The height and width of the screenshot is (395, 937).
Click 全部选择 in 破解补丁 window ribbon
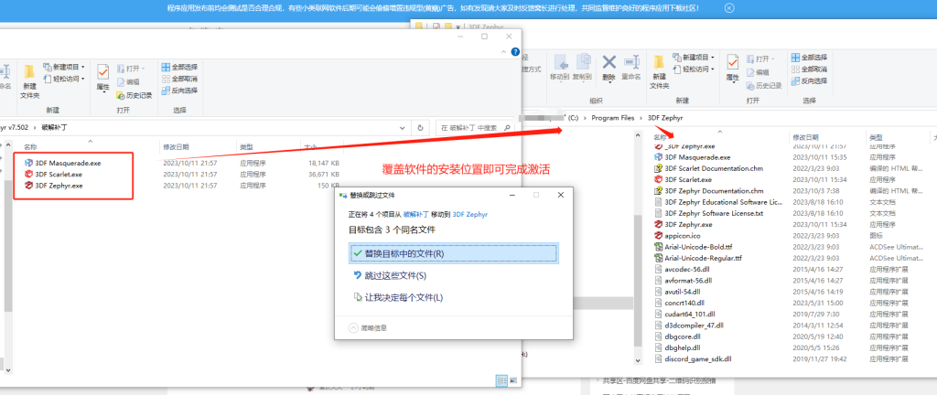(179, 67)
